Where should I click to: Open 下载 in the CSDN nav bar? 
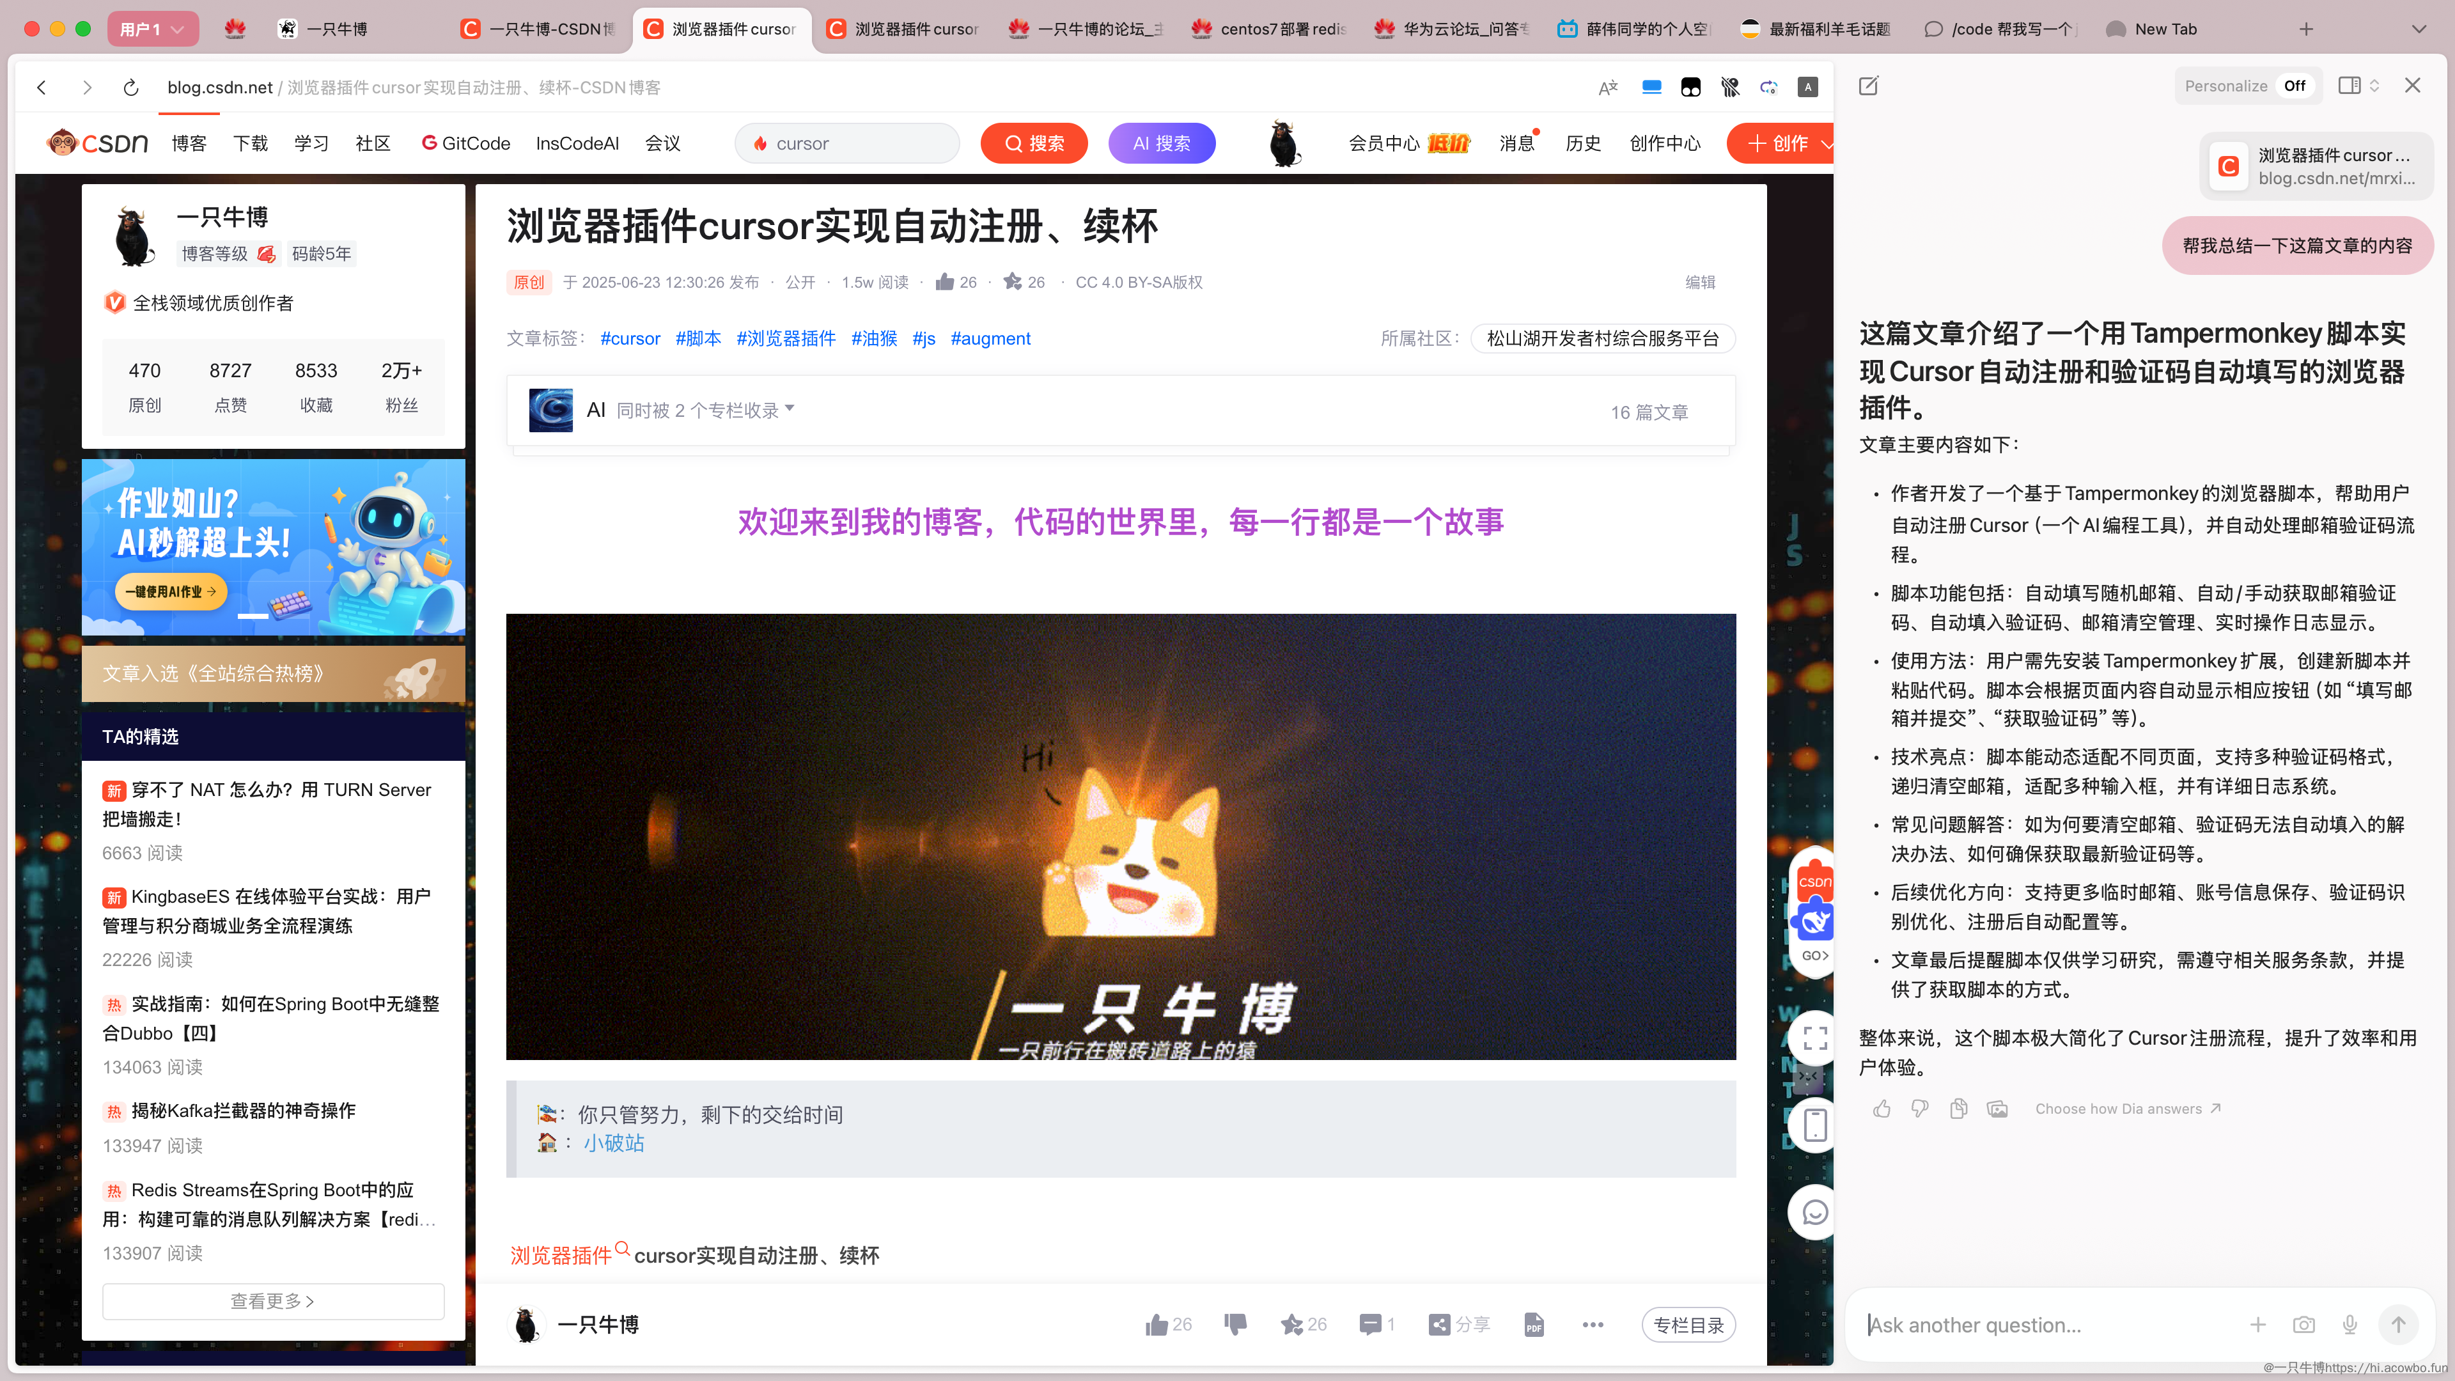click(251, 143)
